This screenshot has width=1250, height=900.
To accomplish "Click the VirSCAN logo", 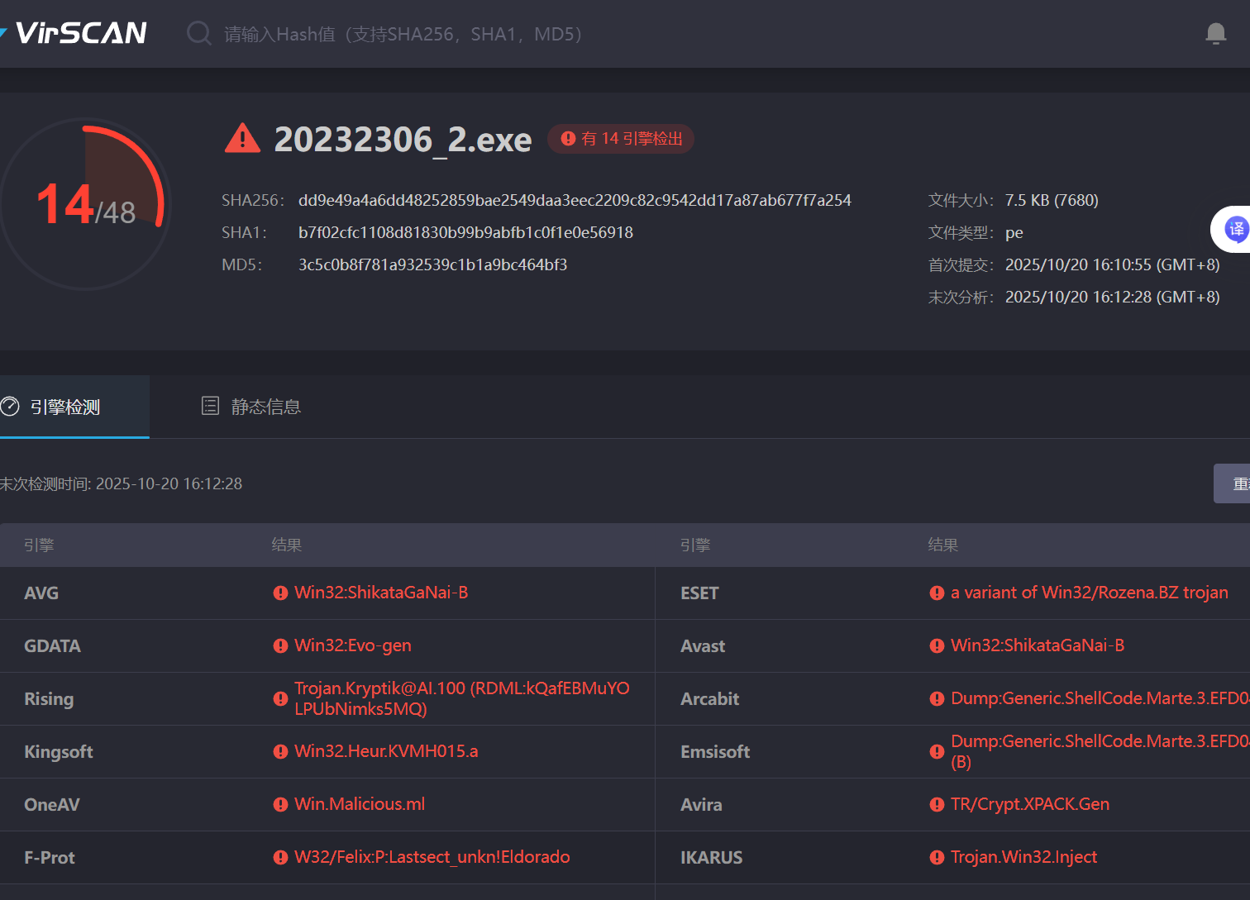I will 74,33.
